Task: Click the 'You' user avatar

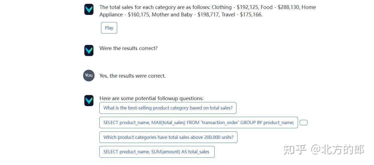Action: (89, 75)
